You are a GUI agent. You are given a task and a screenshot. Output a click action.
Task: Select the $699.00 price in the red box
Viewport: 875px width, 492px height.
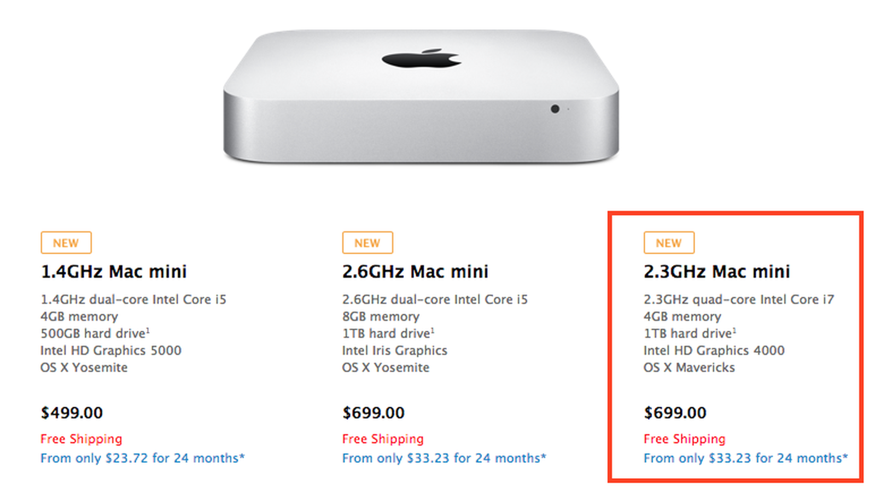675,412
